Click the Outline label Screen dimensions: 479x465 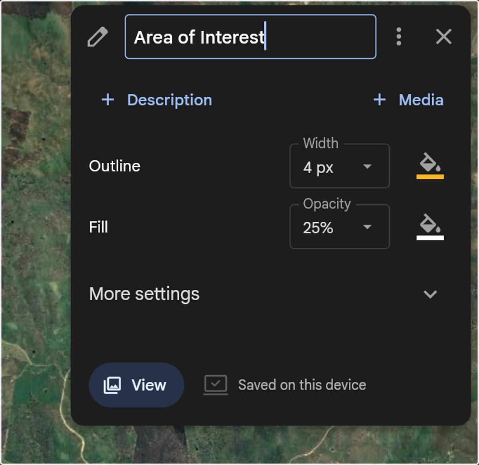[115, 166]
